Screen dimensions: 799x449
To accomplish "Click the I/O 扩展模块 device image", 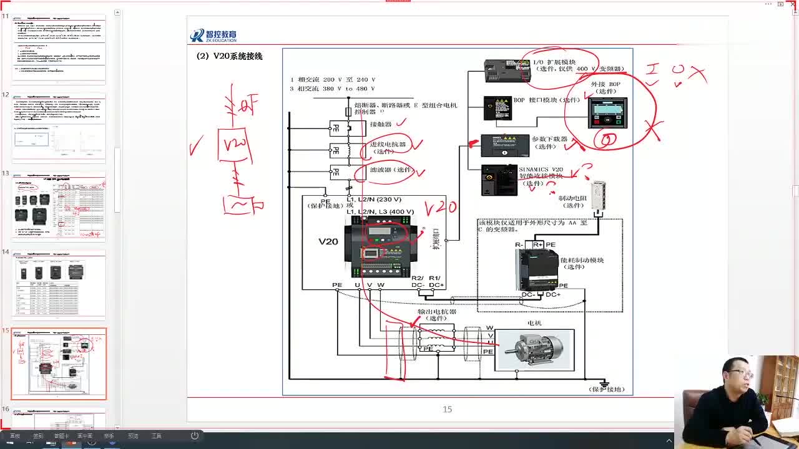I will pos(507,70).
